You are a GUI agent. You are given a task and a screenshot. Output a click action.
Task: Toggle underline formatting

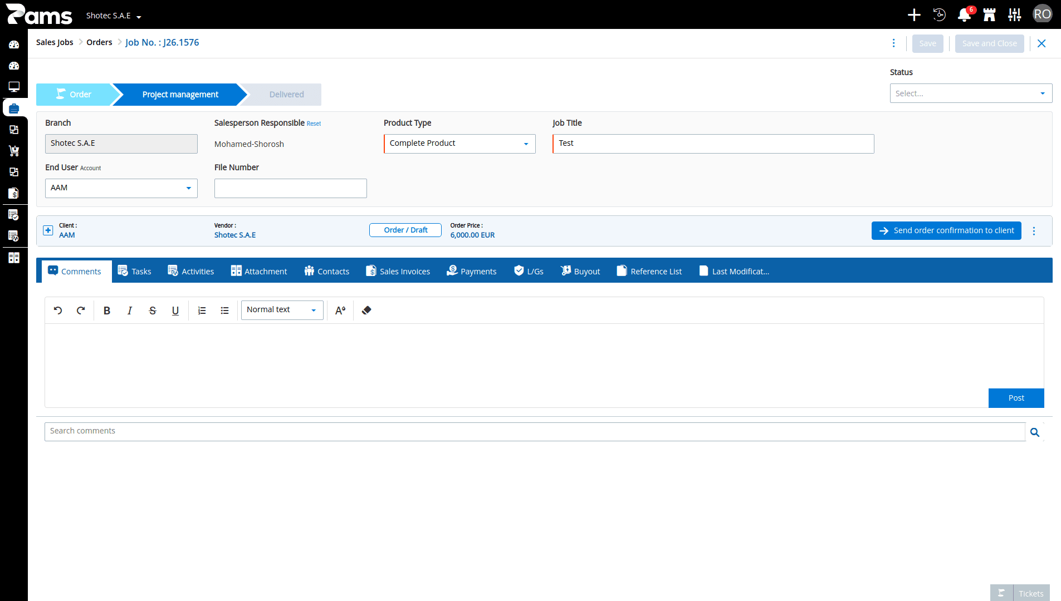pos(175,311)
